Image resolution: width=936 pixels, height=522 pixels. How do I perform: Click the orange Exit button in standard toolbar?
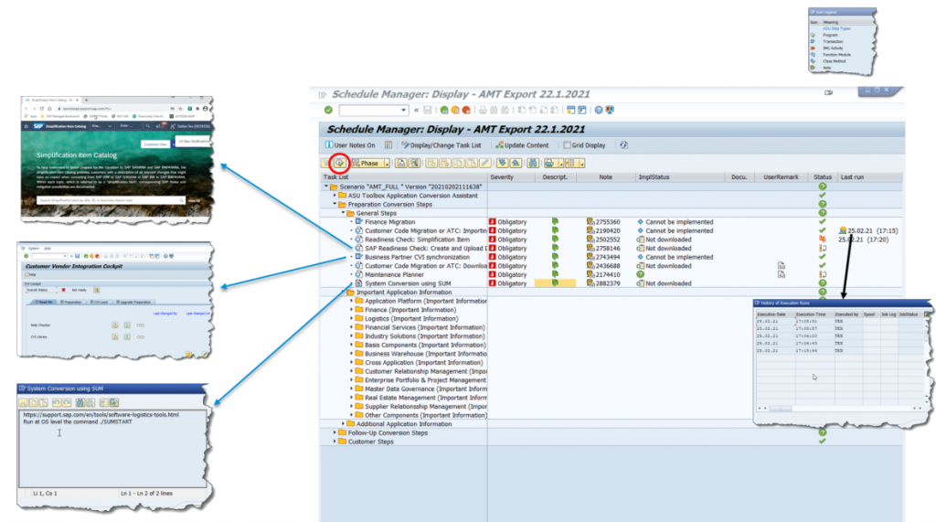pyautogui.click(x=455, y=110)
